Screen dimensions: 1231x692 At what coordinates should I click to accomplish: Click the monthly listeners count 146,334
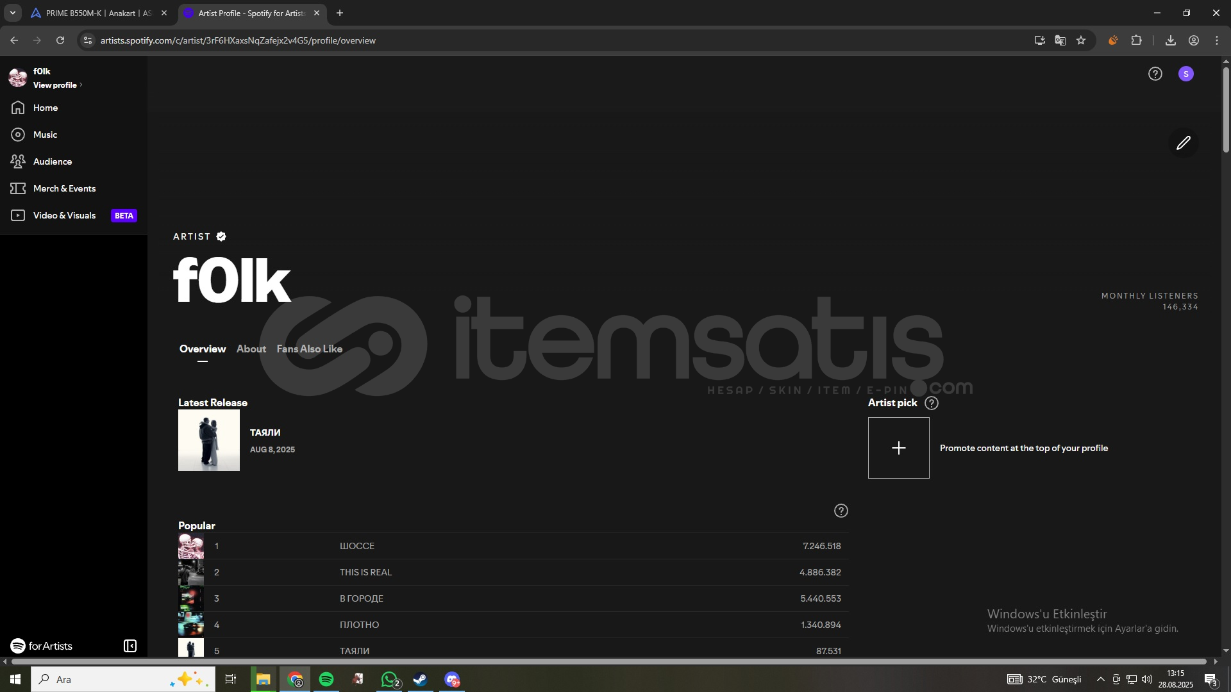pyautogui.click(x=1180, y=307)
